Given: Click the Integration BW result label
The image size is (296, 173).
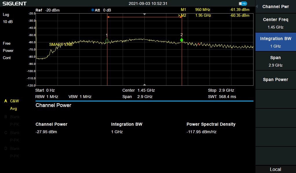Looking at the screenshot, I should click(127, 124).
